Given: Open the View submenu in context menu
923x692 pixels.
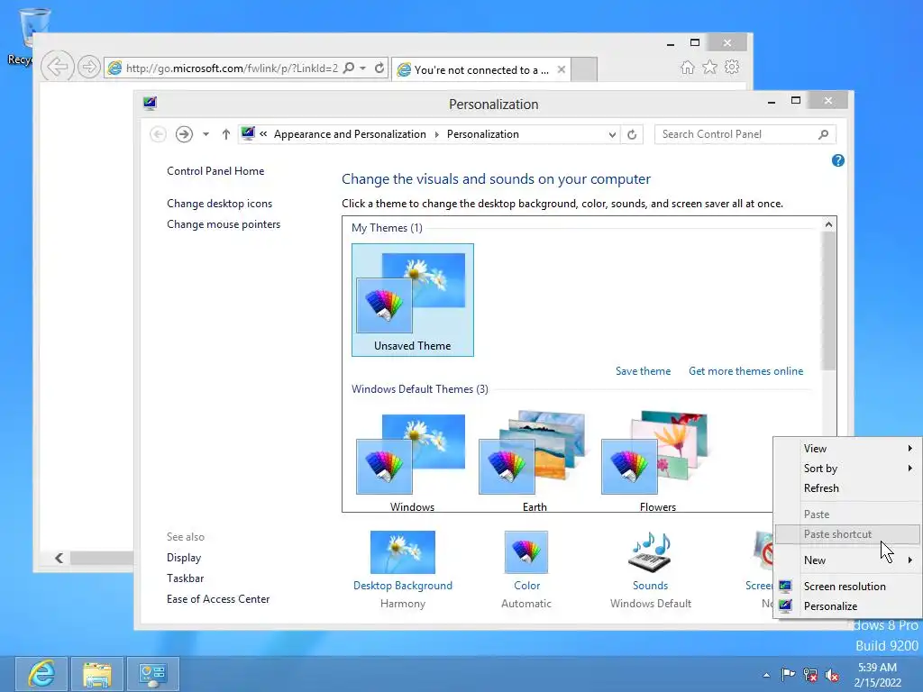Looking at the screenshot, I should 846,449.
